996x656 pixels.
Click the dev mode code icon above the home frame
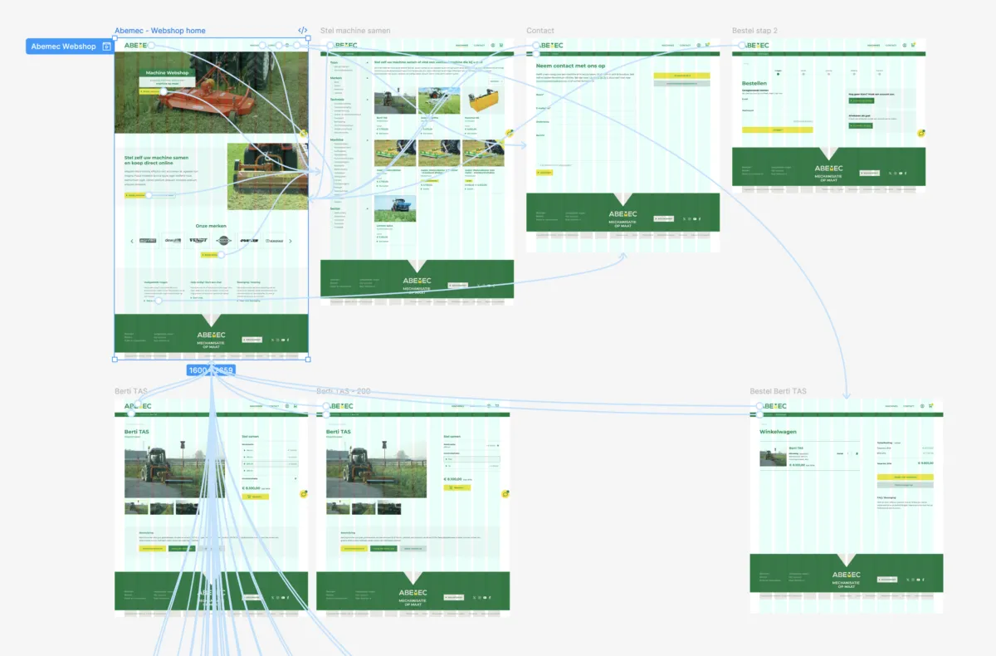click(302, 31)
